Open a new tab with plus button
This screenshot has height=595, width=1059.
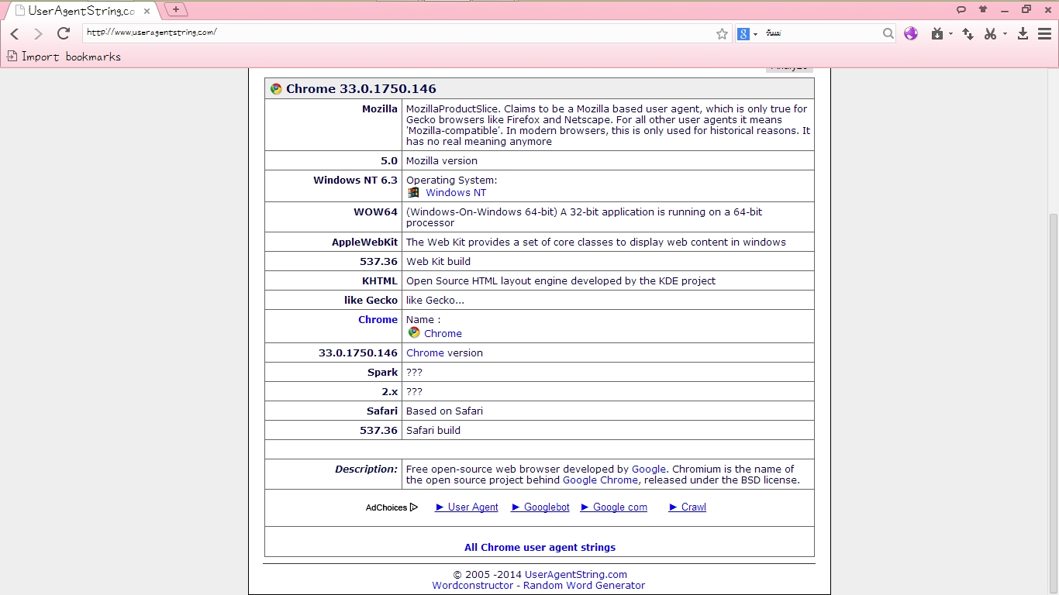tap(176, 9)
